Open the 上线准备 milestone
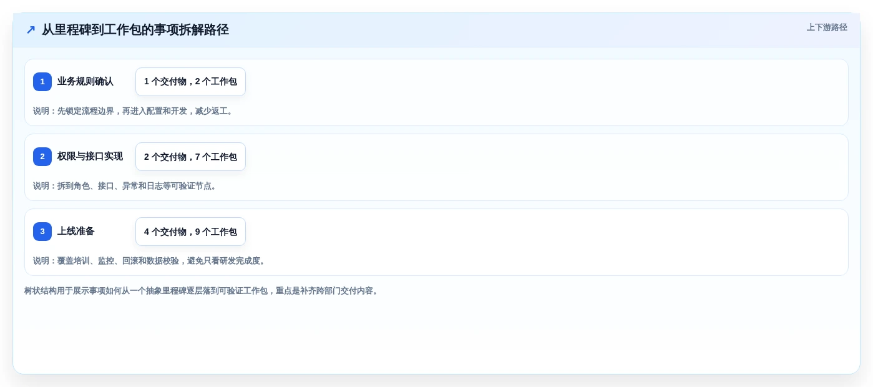Viewport: 873px width, 387px height. click(x=76, y=232)
